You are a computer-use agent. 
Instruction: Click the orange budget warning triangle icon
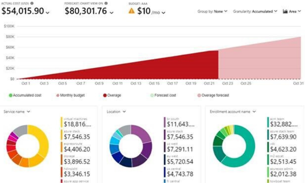tap(131, 11)
